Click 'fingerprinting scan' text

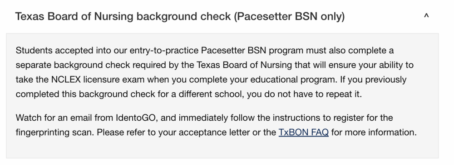55,132
